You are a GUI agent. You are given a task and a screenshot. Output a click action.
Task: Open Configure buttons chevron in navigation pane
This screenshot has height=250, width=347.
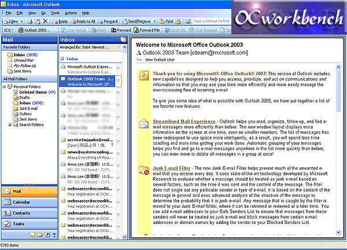54,235
